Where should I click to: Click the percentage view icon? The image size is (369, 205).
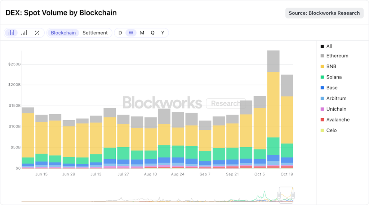pyautogui.click(x=37, y=33)
